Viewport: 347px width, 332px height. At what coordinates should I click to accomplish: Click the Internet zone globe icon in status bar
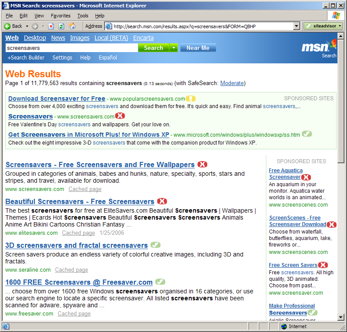[x=284, y=326]
